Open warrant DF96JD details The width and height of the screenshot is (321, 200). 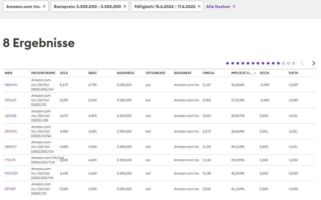click(10, 100)
